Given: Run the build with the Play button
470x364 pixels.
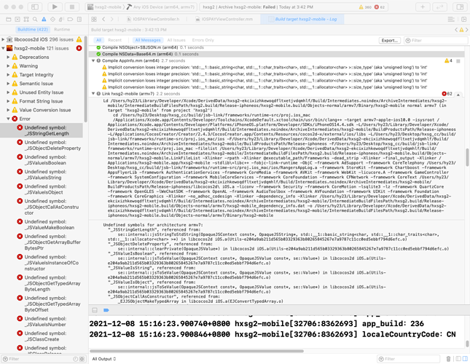Looking at the screenshot, I should 55,7.
